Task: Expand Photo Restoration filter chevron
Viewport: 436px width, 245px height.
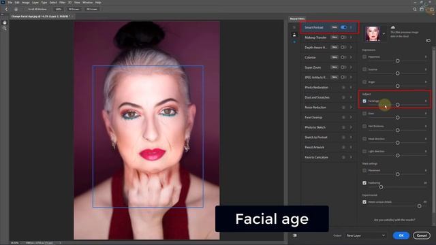Action: pyautogui.click(x=351, y=88)
